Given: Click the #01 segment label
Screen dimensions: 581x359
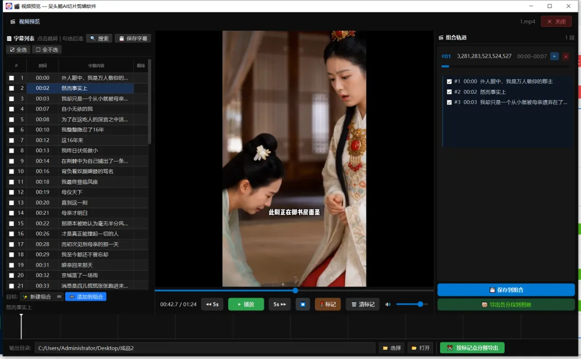Looking at the screenshot, I should pyautogui.click(x=446, y=57).
